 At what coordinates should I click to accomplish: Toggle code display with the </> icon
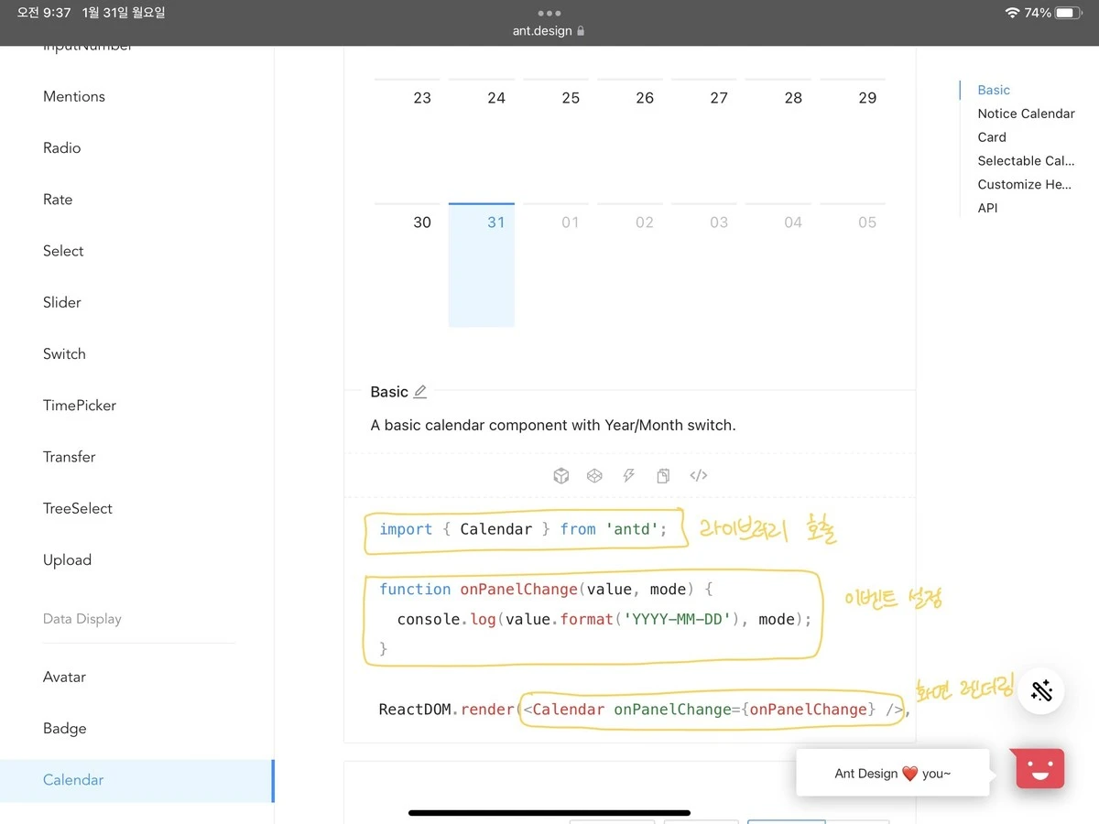pyautogui.click(x=698, y=475)
